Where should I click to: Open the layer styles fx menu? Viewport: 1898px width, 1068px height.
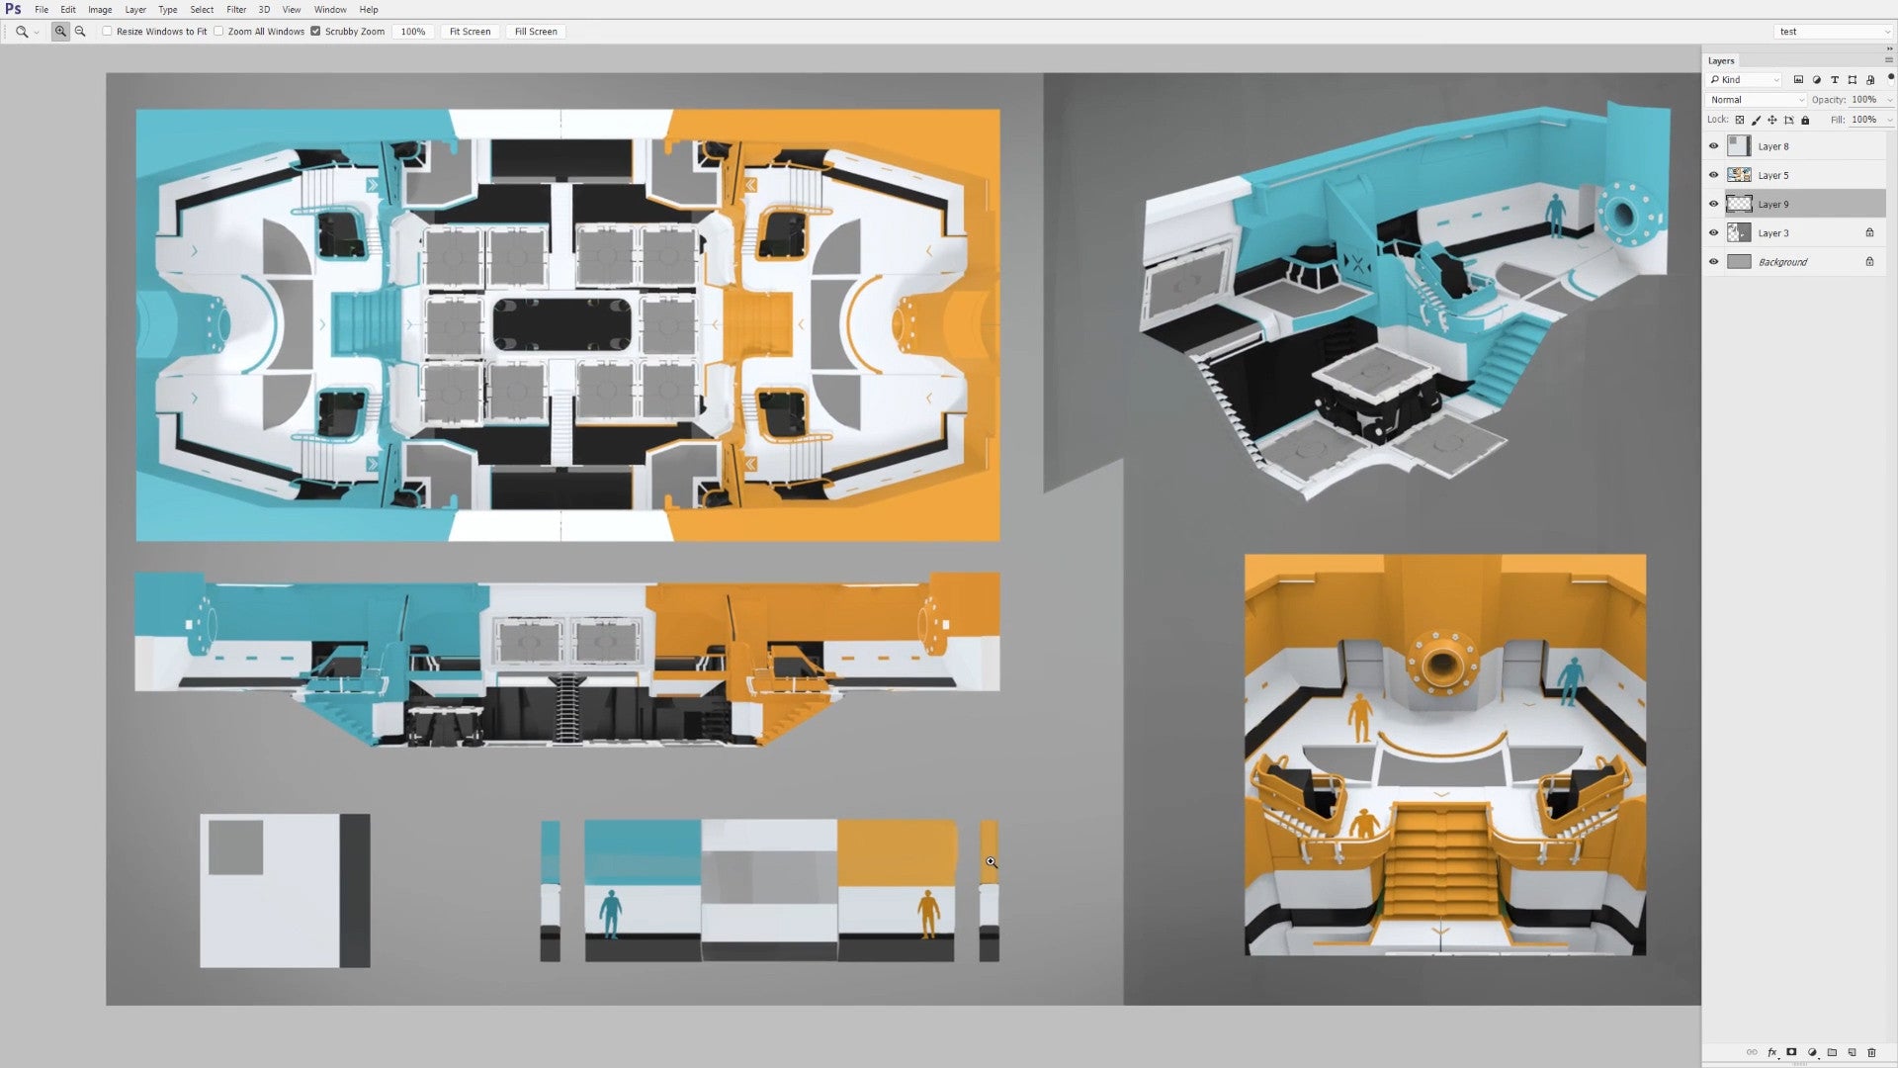tap(1772, 1052)
